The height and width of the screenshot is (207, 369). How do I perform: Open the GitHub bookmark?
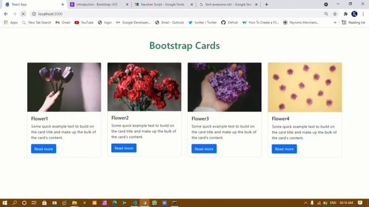[x=229, y=22]
